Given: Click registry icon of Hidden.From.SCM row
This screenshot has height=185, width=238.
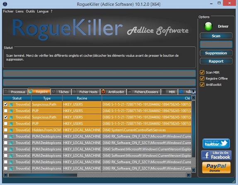Looking at the screenshot, I should (11, 130).
